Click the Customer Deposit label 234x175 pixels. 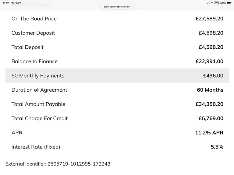[33, 33]
